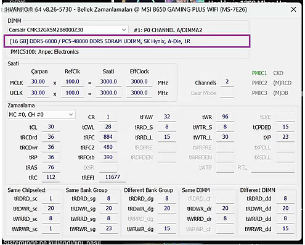Click the (M)DB label
The height and width of the screenshot is (245, 305).
pos(280,93)
